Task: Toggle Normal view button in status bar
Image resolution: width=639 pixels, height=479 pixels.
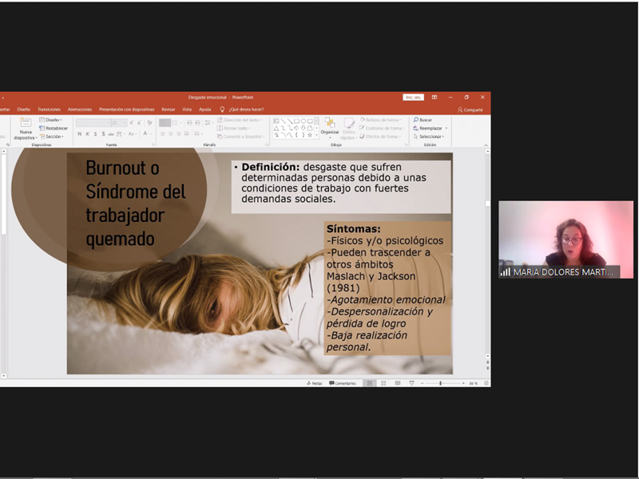Action: pyautogui.click(x=370, y=383)
